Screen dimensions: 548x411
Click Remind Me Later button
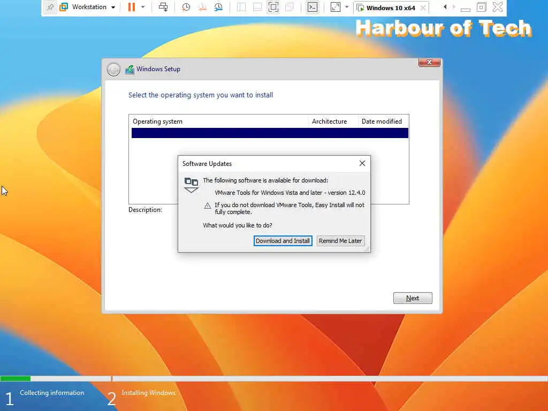340,241
